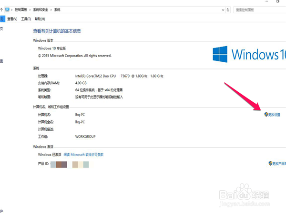Select the pen and touch value text
286x214 pixels.
(99, 97)
